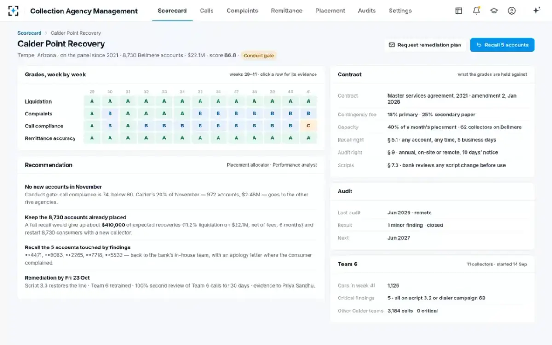Click contingency fee '18% primary' value
The height and width of the screenshot is (345, 552).
pyautogui.click(x=431, y=115)
